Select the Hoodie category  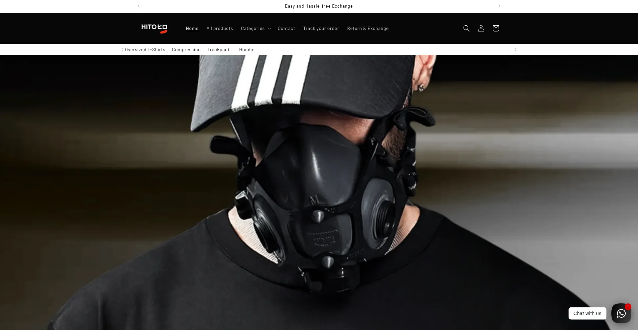pyautogui.click(x=247, y=50)
